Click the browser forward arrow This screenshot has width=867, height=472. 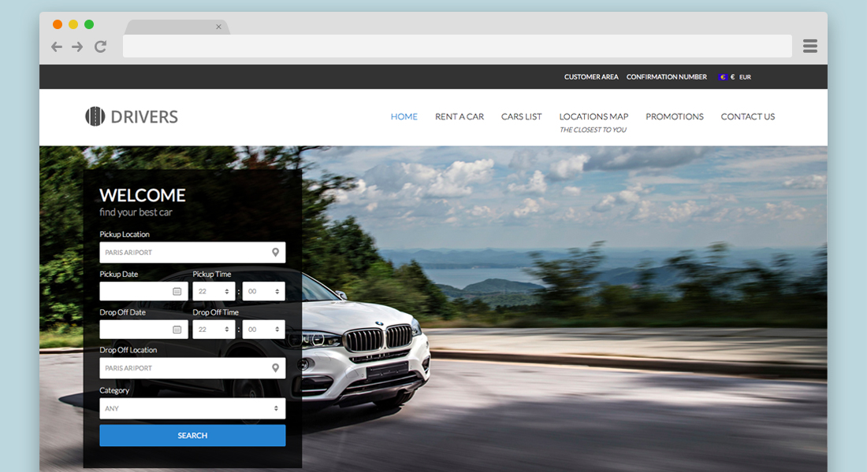point(77,46)
